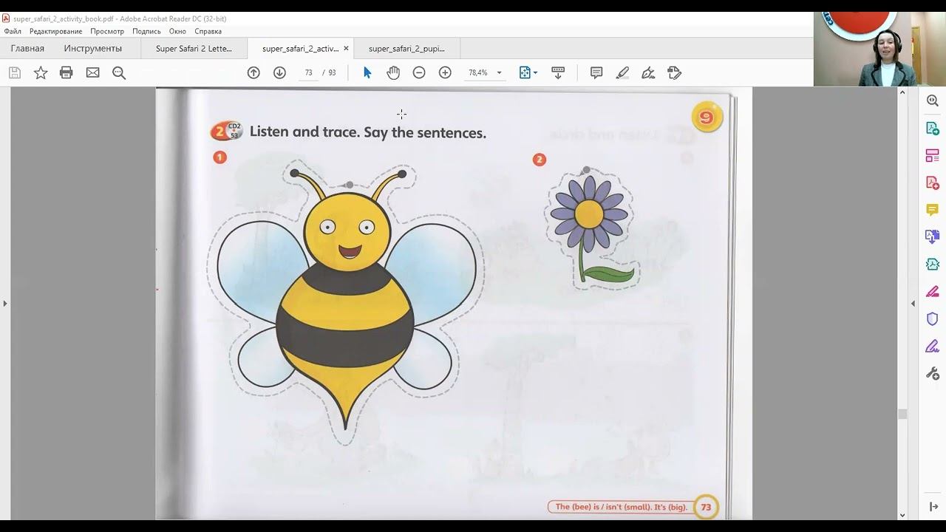Open fit page options icon
Viewport: 946px width, 532px height.
pyautogui.click(x=528, y=72)
